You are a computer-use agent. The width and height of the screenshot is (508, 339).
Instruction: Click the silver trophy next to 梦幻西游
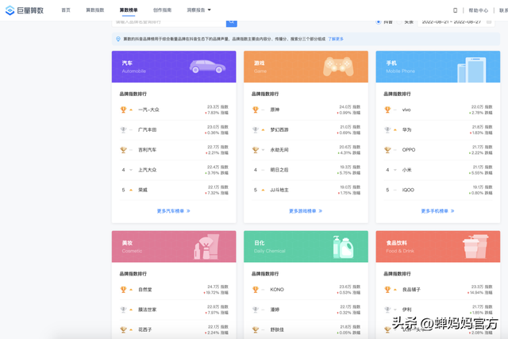pyautogui.click(x=256, y=130)
